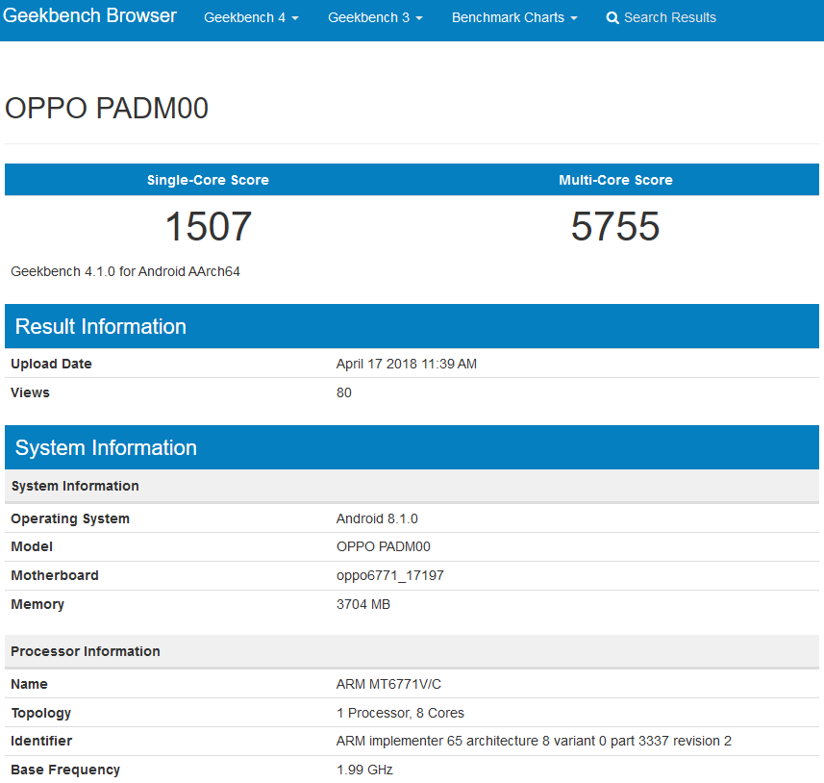
Task: Click the Memory label
Action: (x=37, y=605)
